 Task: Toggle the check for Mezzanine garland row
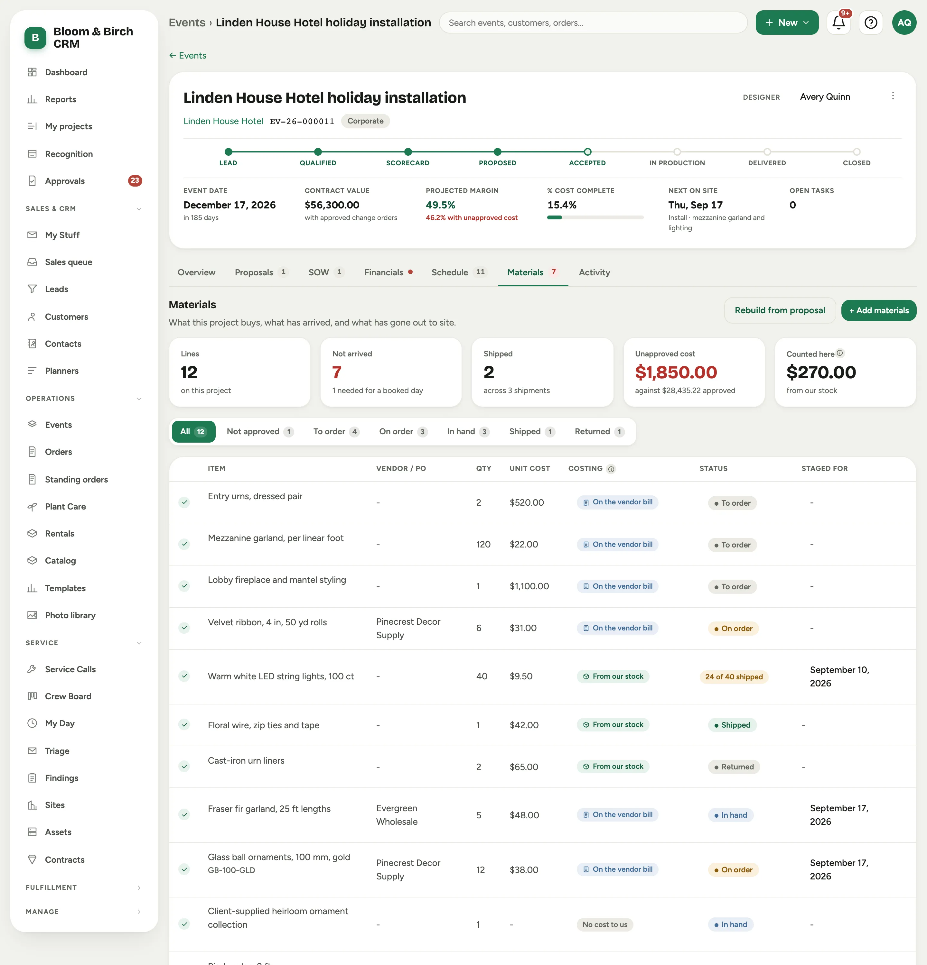pyautogui.click(x=184, y=545)
